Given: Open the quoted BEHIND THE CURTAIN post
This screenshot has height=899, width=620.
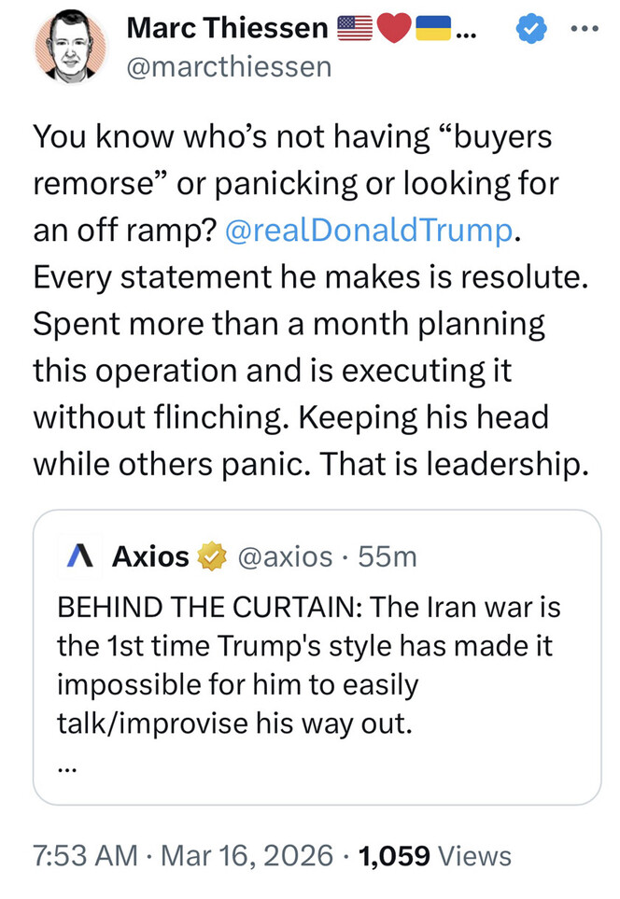Looking at the screenshot, I should [308, 663].
